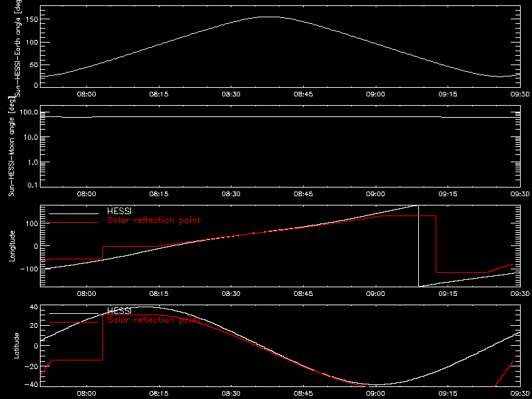Click the -40 tick on the Latitude axis
The height and width of the screenshot is (399, 532).
point(31,384)
